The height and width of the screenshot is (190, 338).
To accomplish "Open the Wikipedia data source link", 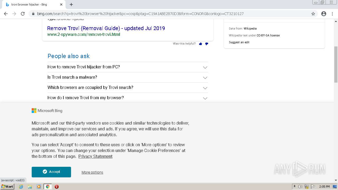I will (250, 28).
